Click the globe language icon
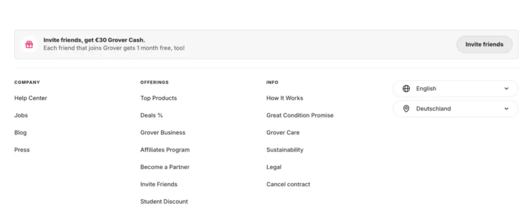This screenshot has width=525, height=210. 406,89
